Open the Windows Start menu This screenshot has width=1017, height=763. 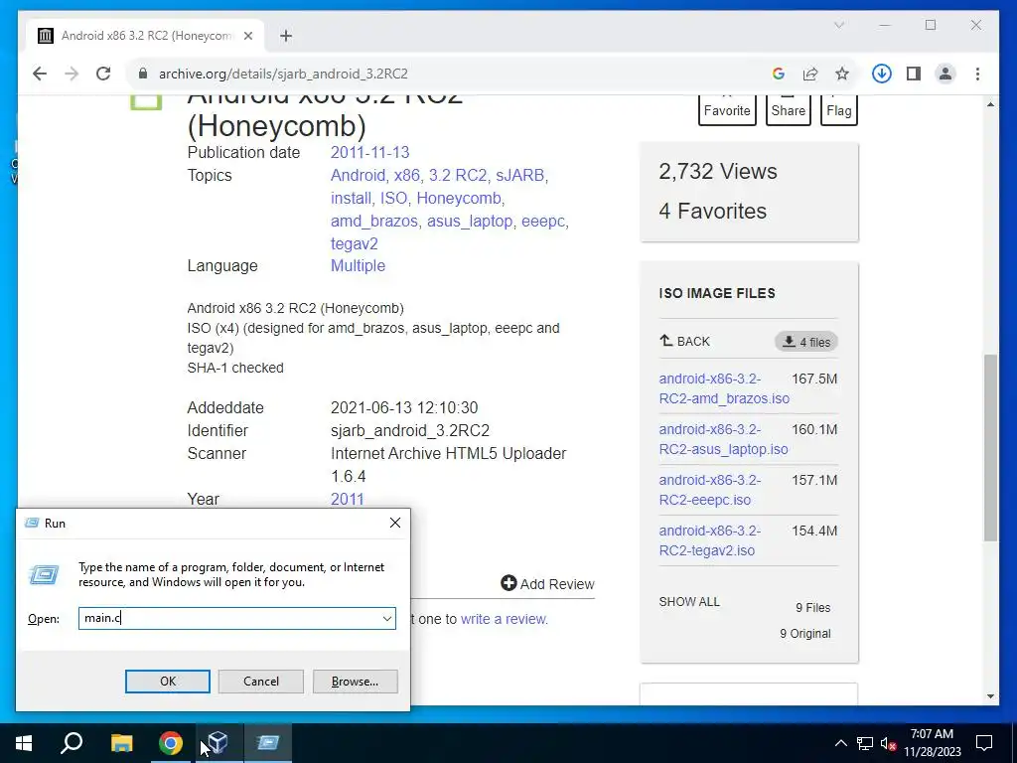tap(24, 743)
